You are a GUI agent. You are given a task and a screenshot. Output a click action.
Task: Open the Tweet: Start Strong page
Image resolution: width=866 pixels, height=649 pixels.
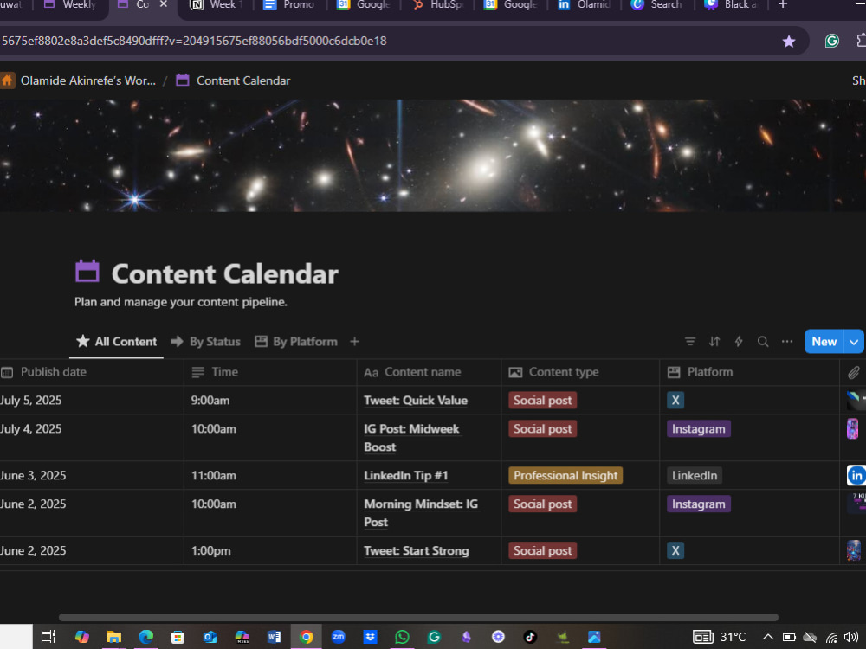click(417, 550)
